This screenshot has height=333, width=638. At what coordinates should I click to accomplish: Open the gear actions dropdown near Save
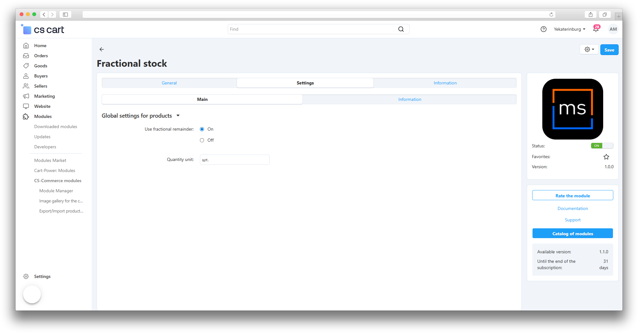click(x=589, y=49)
